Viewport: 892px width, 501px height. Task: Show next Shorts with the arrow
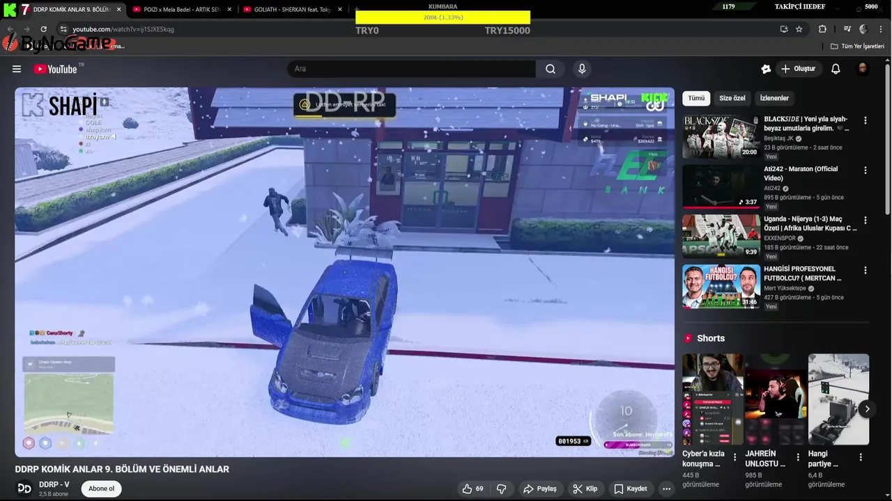coord(867,409)
